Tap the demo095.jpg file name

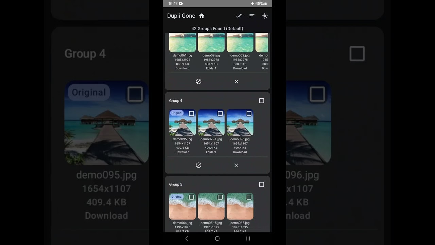182,139
